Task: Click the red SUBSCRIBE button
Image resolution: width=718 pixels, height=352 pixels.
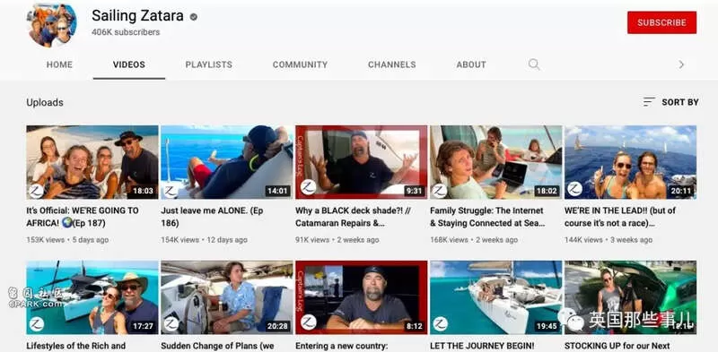Action: pyautogui.click(x=661, y=22)
